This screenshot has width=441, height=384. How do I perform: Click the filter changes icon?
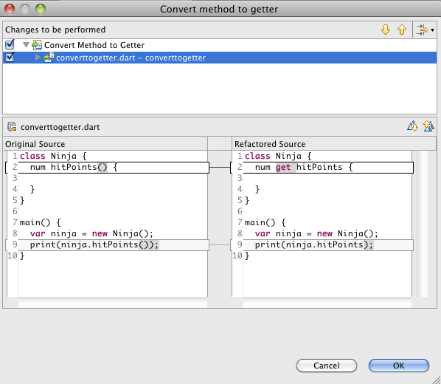[x=423, y=30]
